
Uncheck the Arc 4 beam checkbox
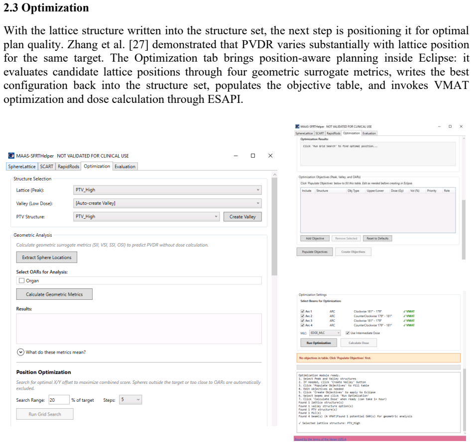point(302,325)
